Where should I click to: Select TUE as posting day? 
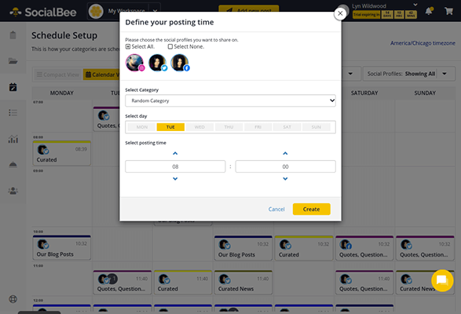coord(170,127)
